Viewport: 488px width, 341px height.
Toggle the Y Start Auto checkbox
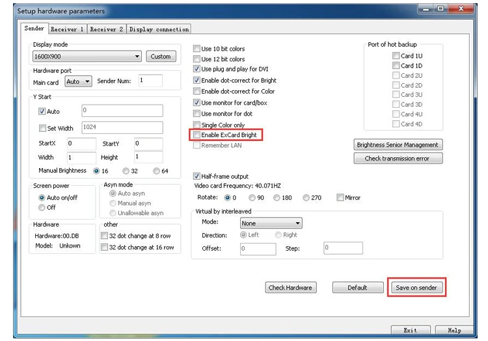coord(42,111)
